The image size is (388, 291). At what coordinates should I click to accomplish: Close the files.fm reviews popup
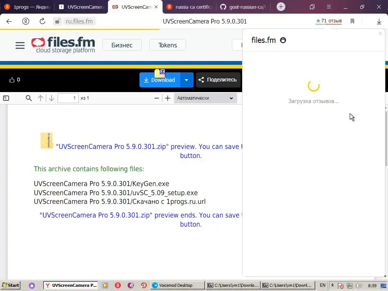[x=380, y=33]
